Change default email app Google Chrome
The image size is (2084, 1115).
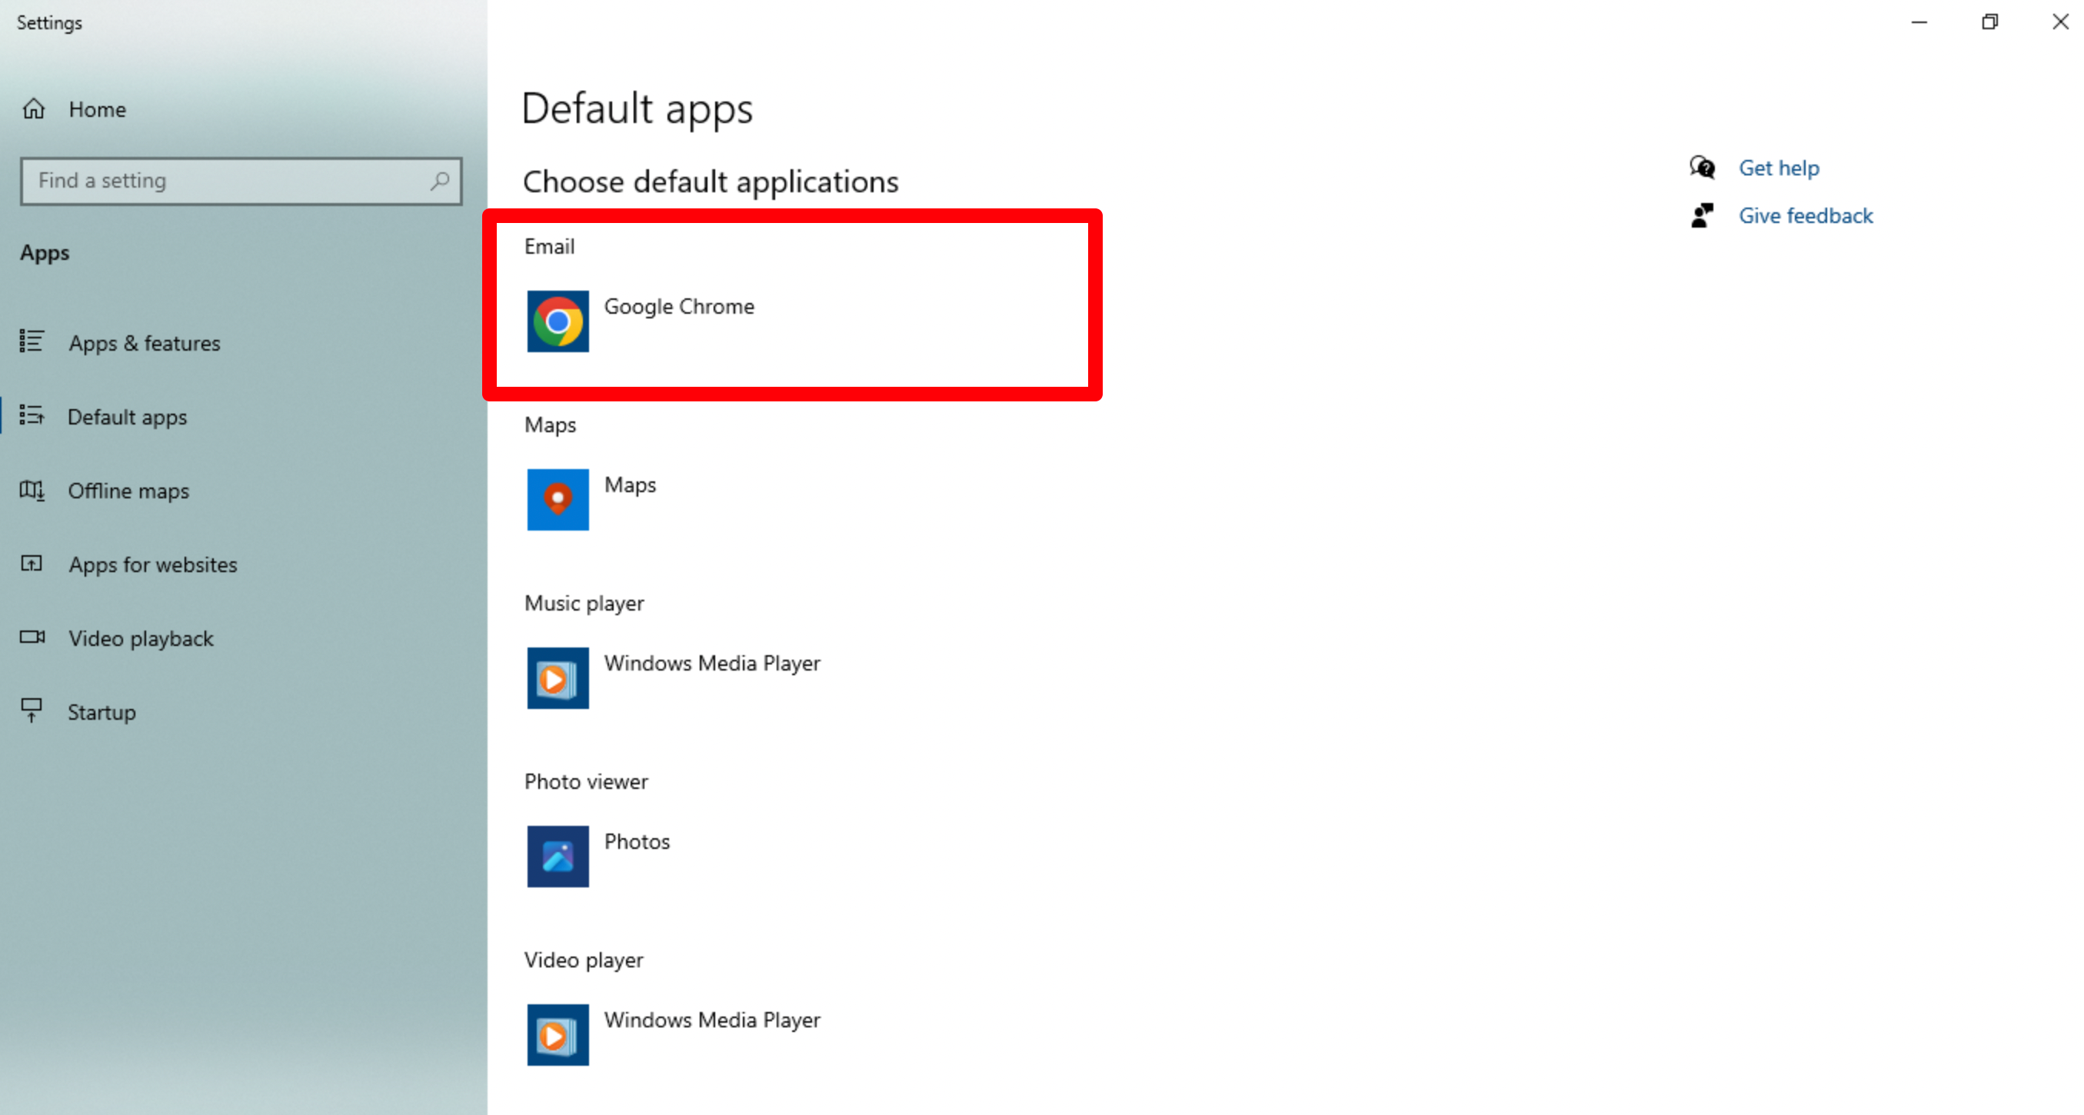point(680,307)
